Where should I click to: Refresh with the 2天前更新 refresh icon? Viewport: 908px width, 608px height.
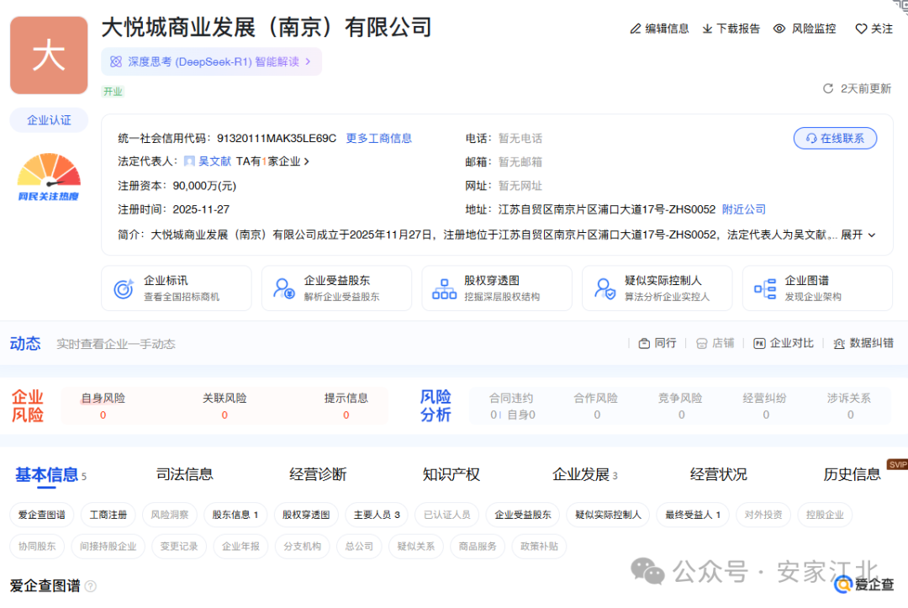(830, 87)
